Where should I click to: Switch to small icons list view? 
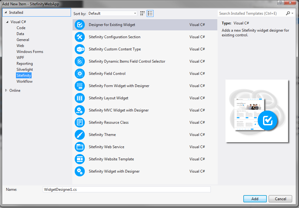(x=150, y=13)
